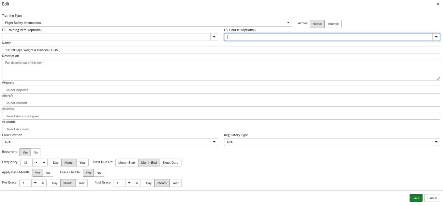Choose Exact Date for Next Due On

[170, 163]
